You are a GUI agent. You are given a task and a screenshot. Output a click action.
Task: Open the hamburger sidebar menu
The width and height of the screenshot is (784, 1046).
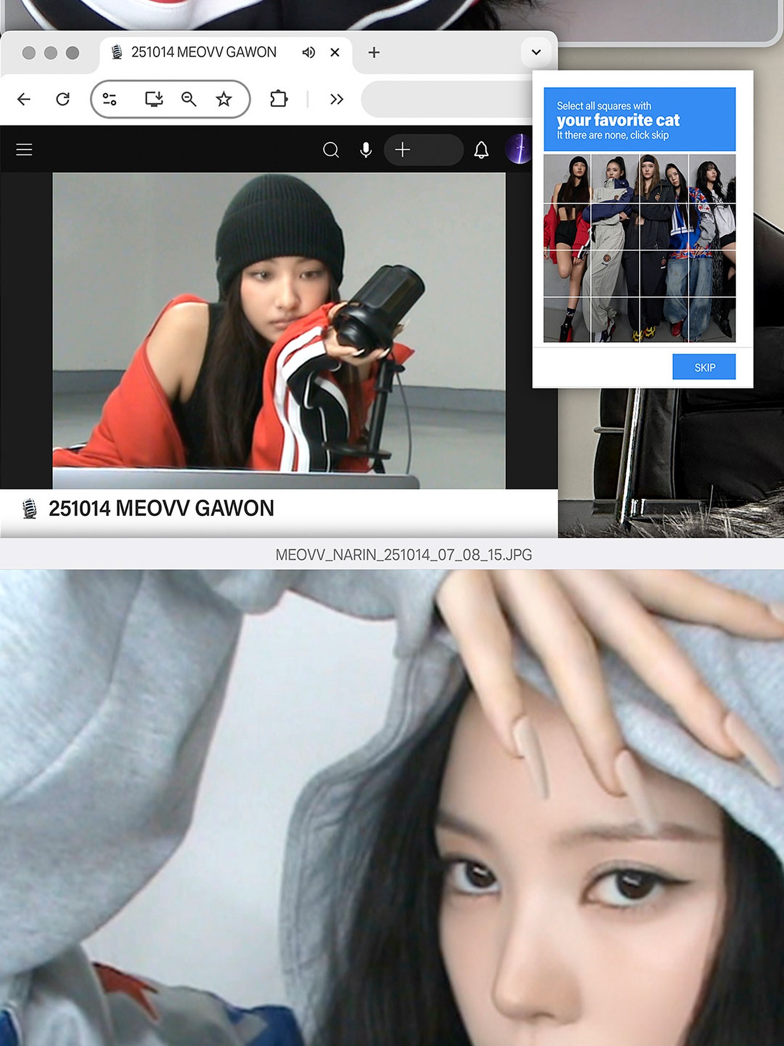click(24, 150)
